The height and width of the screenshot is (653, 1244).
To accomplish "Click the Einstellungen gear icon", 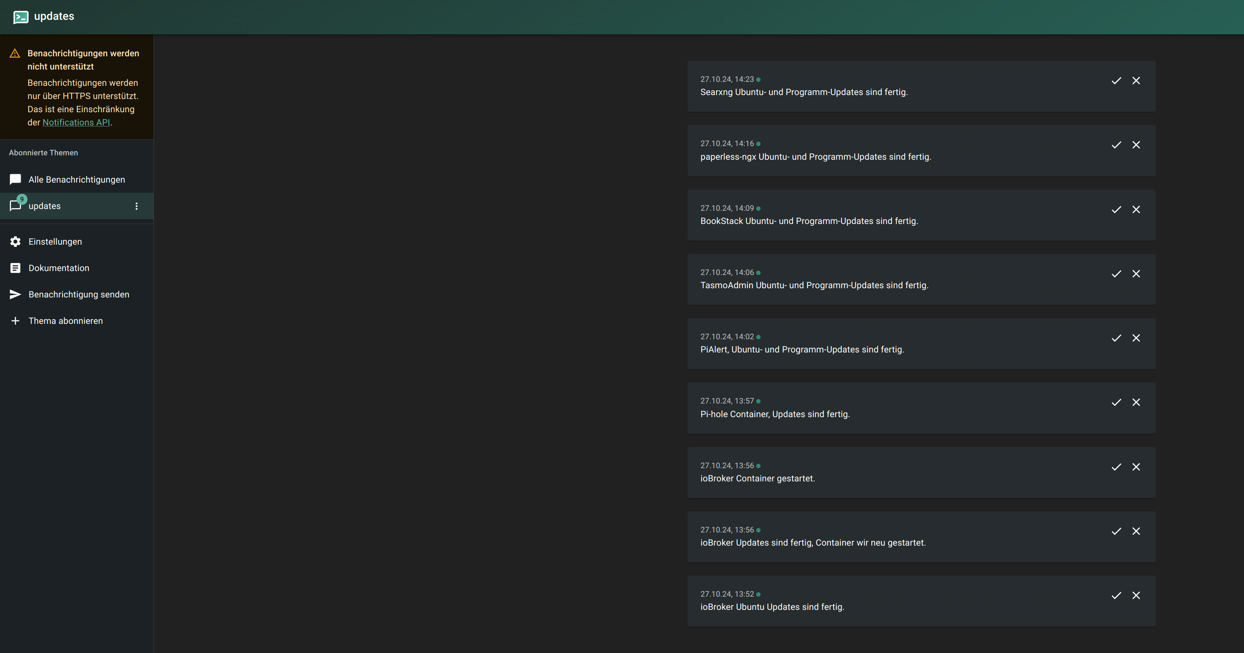I will (x=15, y=242).
